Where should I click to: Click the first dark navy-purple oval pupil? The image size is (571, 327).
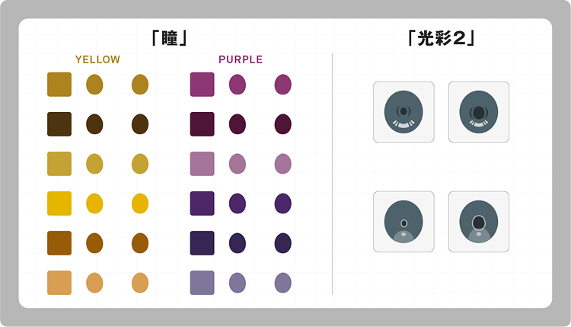pyautogui.click(x=238, y=243)
